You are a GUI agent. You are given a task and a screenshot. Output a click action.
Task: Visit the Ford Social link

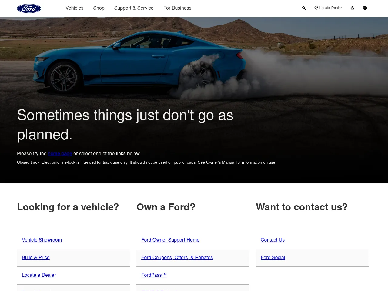click(x=273, y=258)
